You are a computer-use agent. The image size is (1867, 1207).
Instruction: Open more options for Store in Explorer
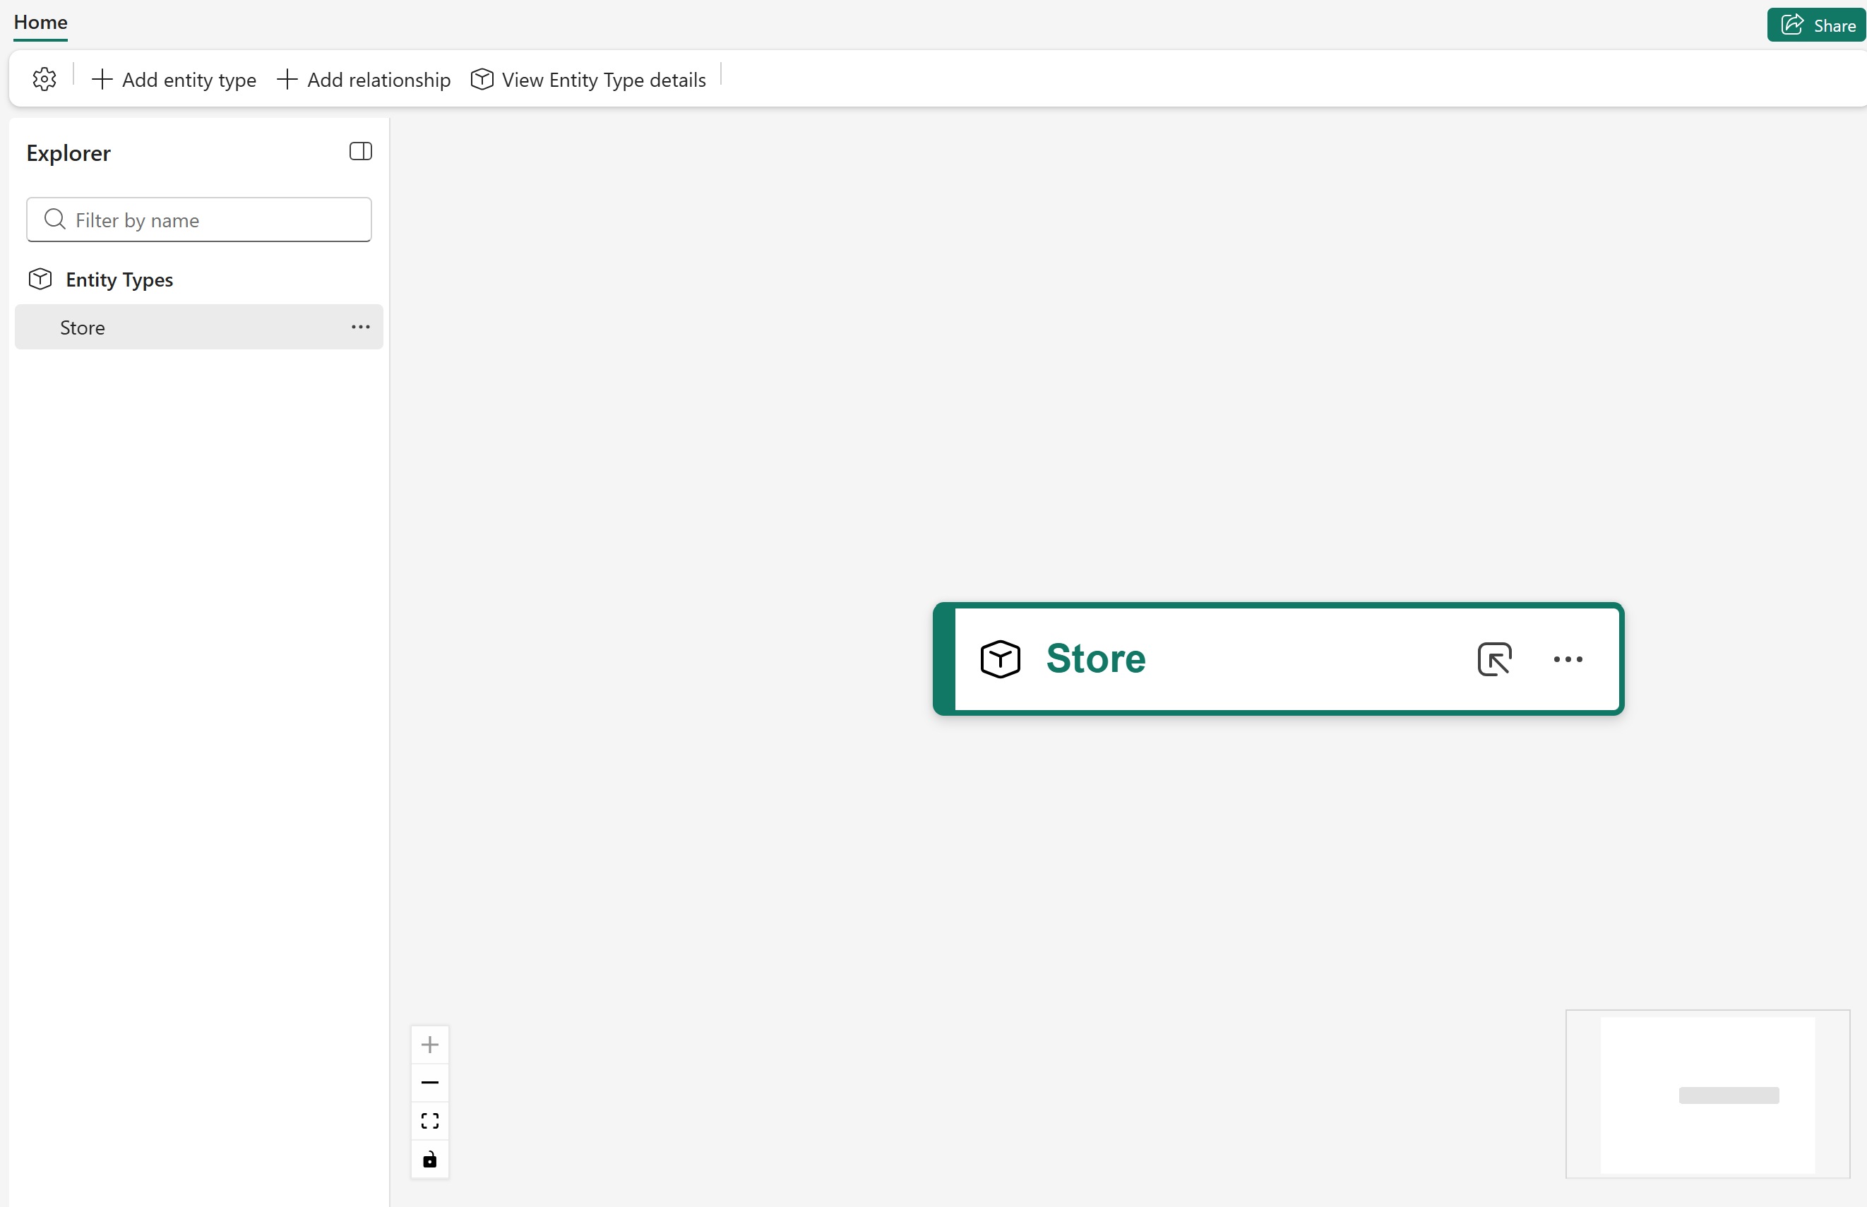361,327
